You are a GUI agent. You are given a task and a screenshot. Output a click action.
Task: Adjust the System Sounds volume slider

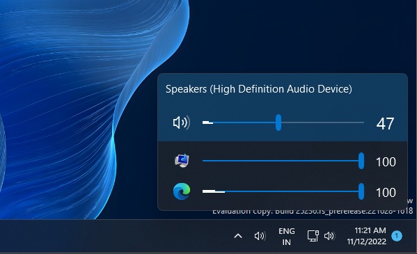(x=283, y=161)
